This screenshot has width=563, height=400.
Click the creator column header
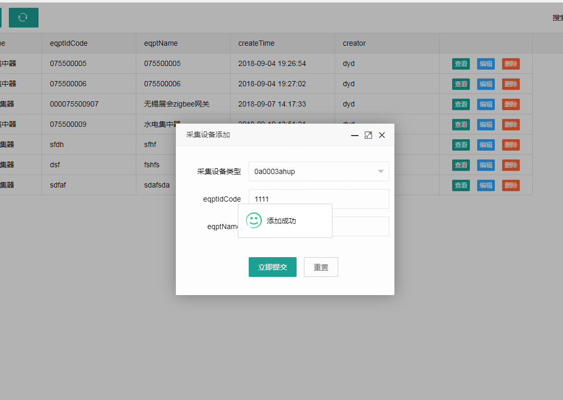[387, 43]
